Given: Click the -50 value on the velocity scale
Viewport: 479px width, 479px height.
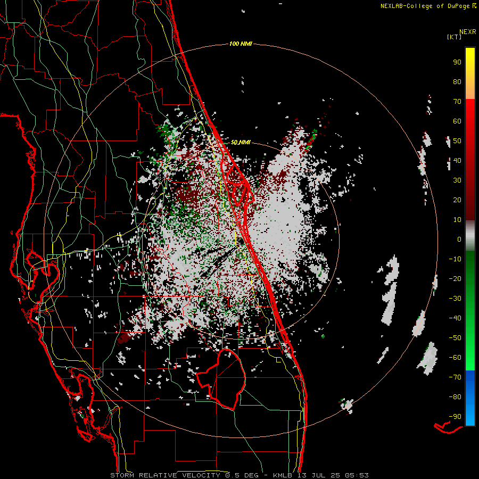Looking at the screenshot, I should pos(455,338).
